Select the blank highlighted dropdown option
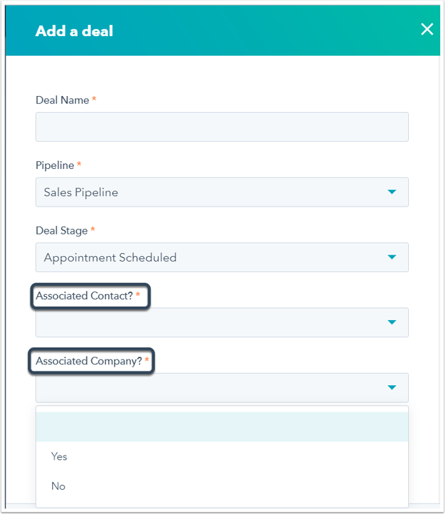 point(222,427)
